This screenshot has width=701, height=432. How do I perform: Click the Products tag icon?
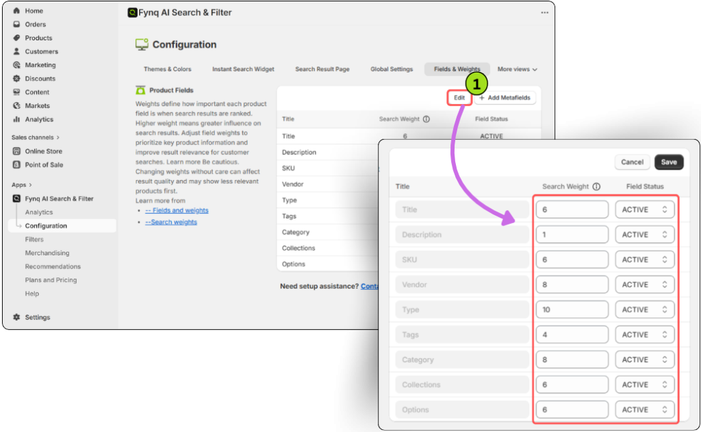click(x=16, y=38)
